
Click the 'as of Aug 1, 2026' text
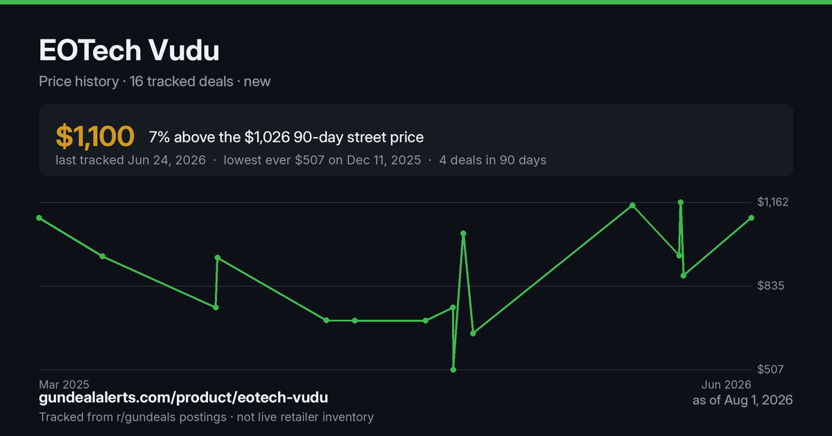tap(743, 400)
